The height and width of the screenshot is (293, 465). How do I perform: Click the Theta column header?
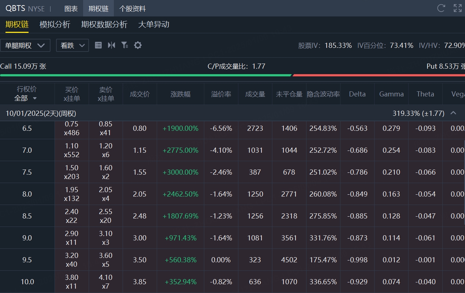(x=425, y=94)
